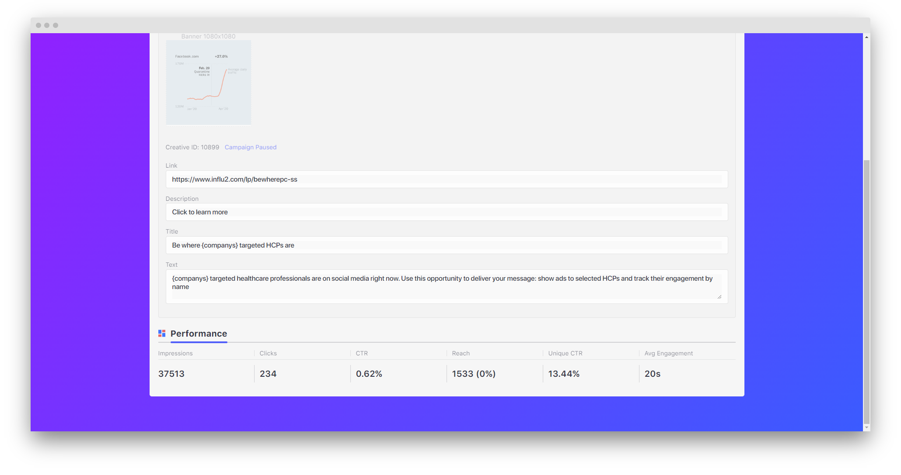Switch to the Performance tab
Viewport: 901px width, 475px height.
(x=199, y=334)
